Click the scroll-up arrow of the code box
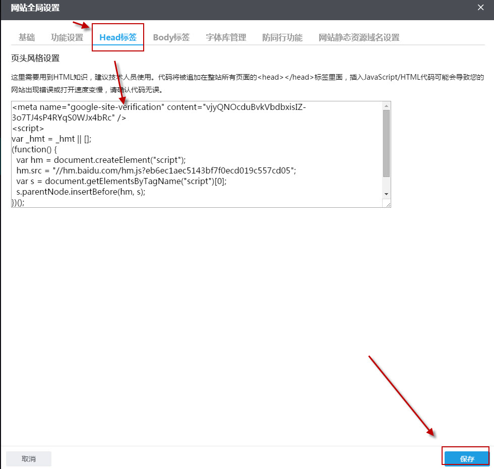 pos(386,105)
